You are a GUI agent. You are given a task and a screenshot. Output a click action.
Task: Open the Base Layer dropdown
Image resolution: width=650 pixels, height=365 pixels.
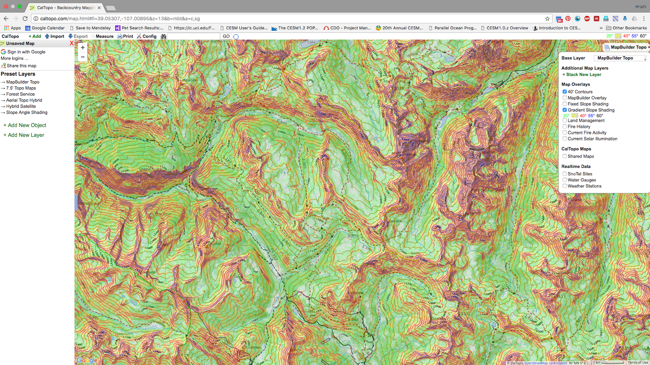[620, 58]
